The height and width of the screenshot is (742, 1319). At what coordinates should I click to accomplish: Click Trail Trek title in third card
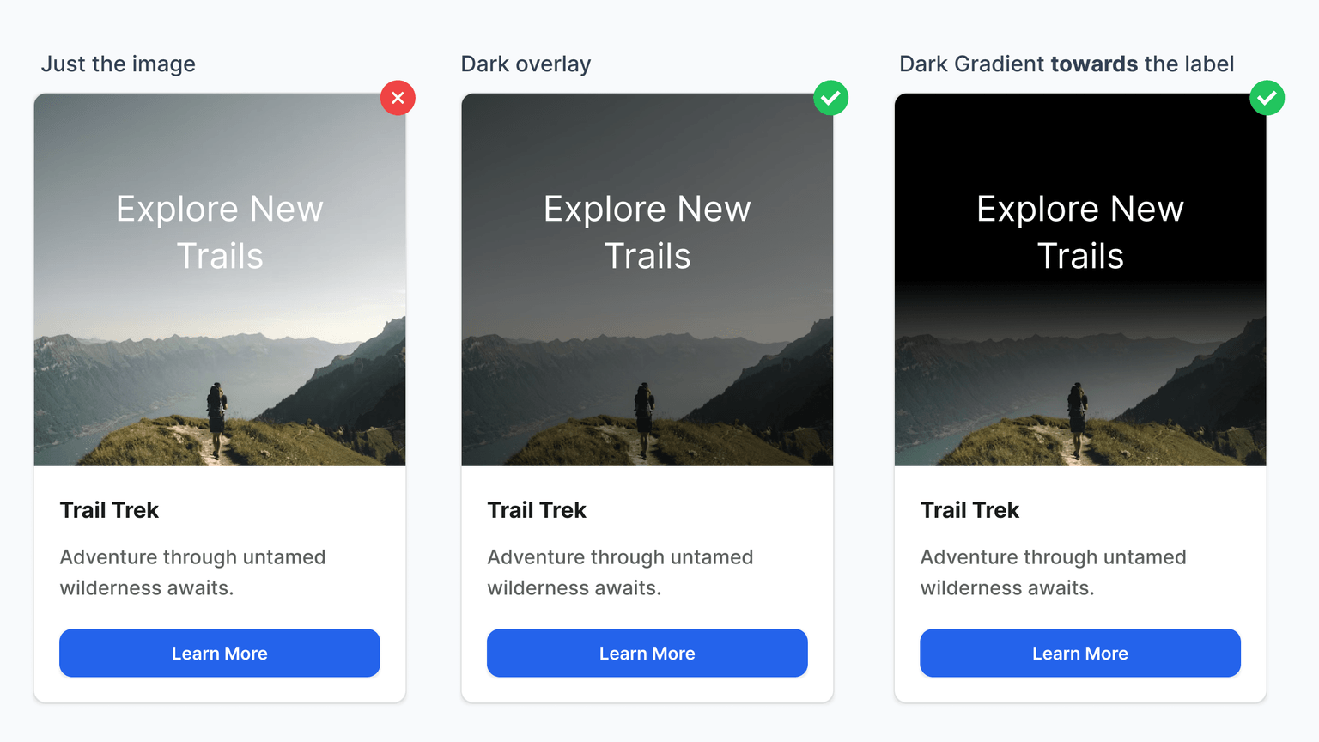coord(969,510)
